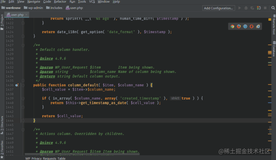Open the VCS menu

click(92, 2)
